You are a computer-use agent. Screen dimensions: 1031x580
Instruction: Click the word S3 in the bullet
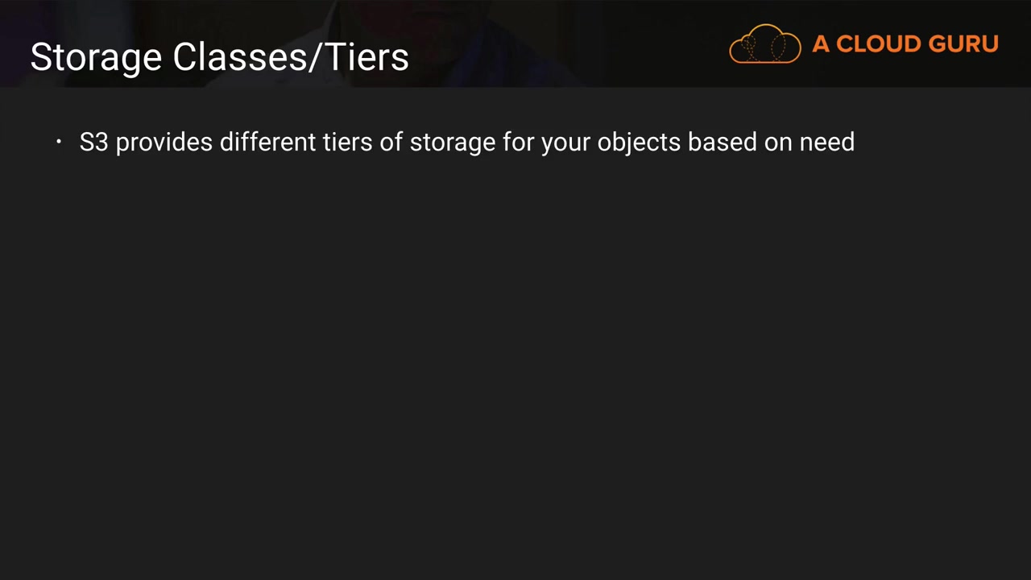point(93,142)
